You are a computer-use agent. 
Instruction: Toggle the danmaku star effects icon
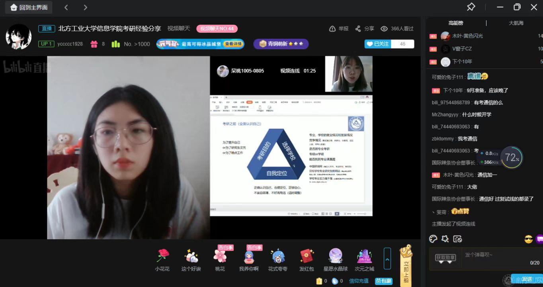coord(445,239)
